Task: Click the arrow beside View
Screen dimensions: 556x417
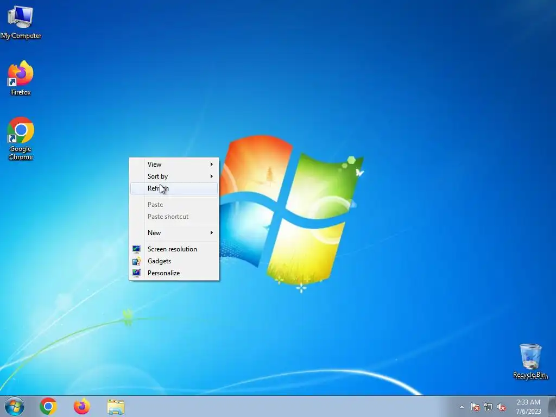Action: 212,164
